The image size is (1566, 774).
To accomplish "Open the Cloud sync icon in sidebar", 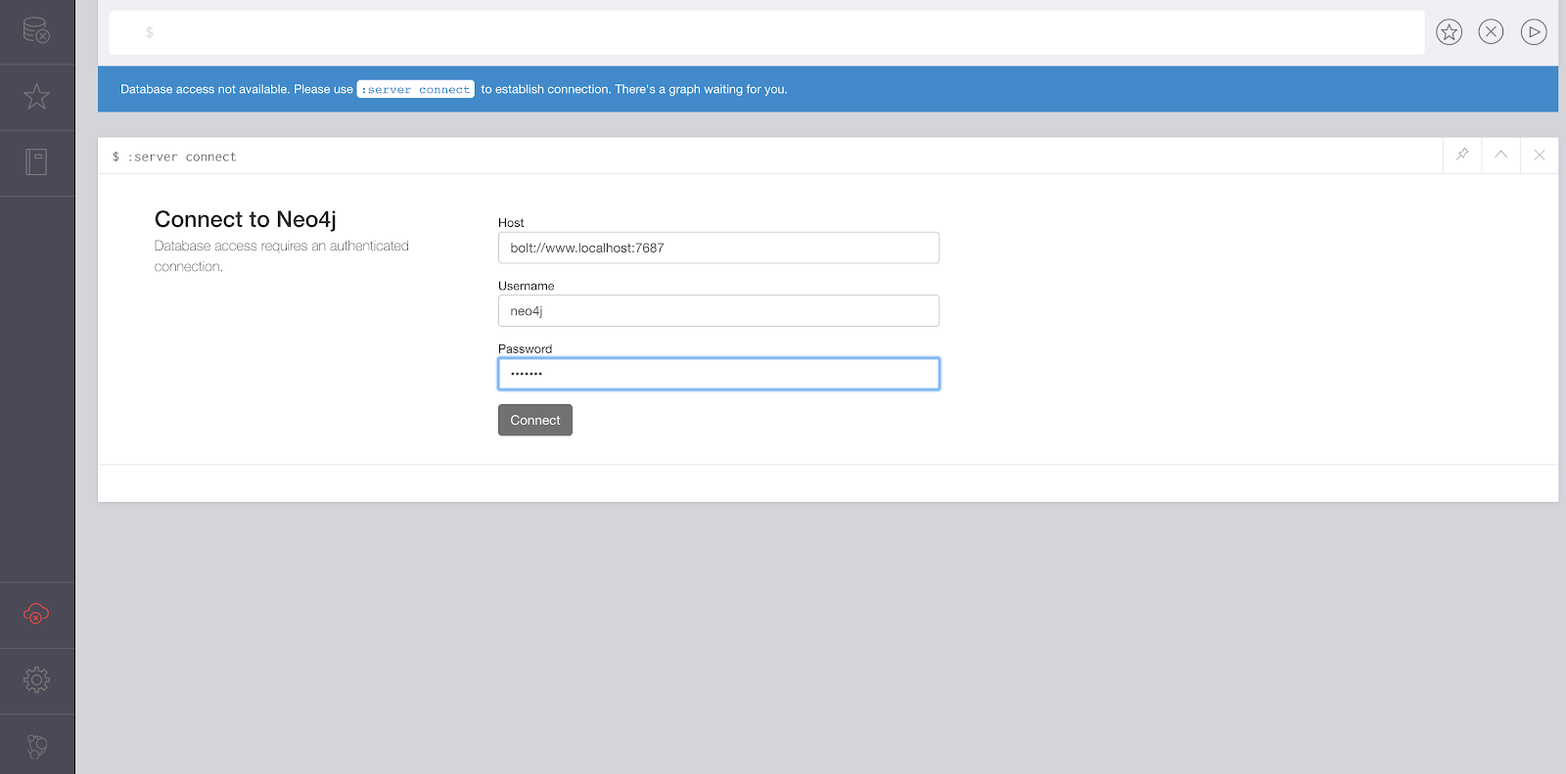I will (x=36, y=615).
